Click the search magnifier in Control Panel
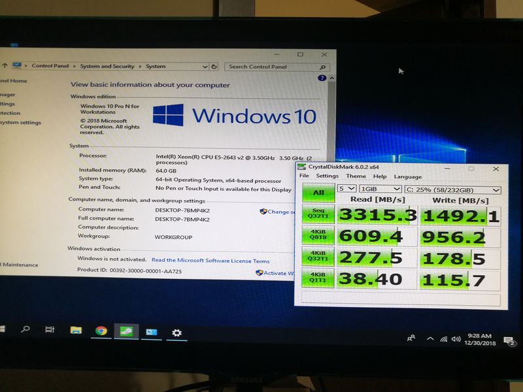 click(x=322, y=67)
